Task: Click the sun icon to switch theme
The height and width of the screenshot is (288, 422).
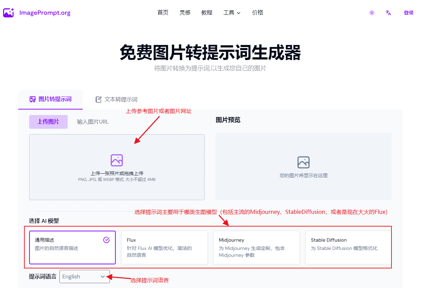Action: click(x=372, y=13)
